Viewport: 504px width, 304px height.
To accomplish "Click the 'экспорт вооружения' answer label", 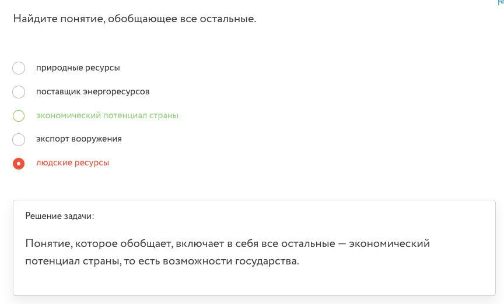I will click(x=79, y=139).
